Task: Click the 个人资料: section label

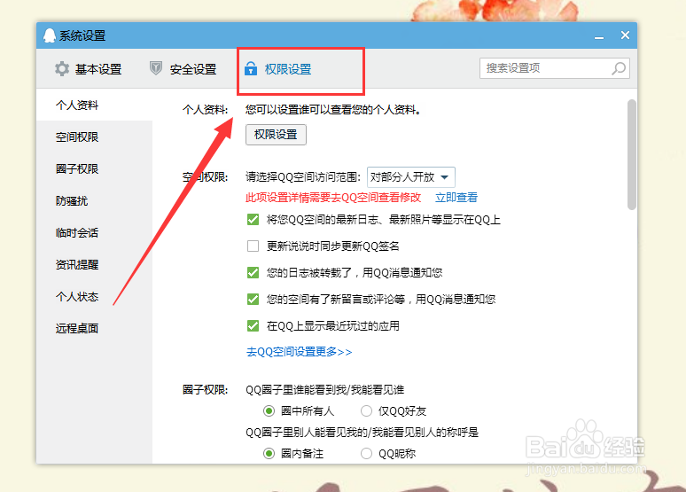Action: point(206,109)
